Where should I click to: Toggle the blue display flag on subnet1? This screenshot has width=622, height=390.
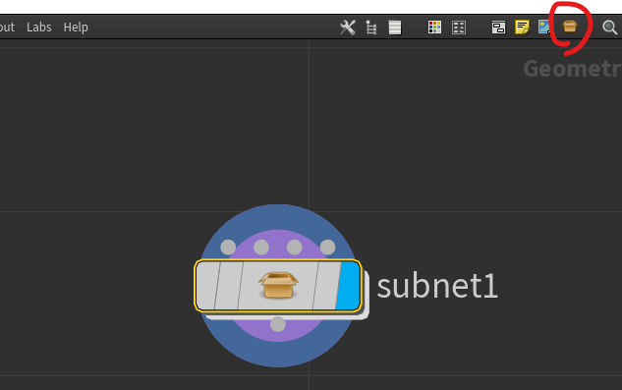click(348, 286)
